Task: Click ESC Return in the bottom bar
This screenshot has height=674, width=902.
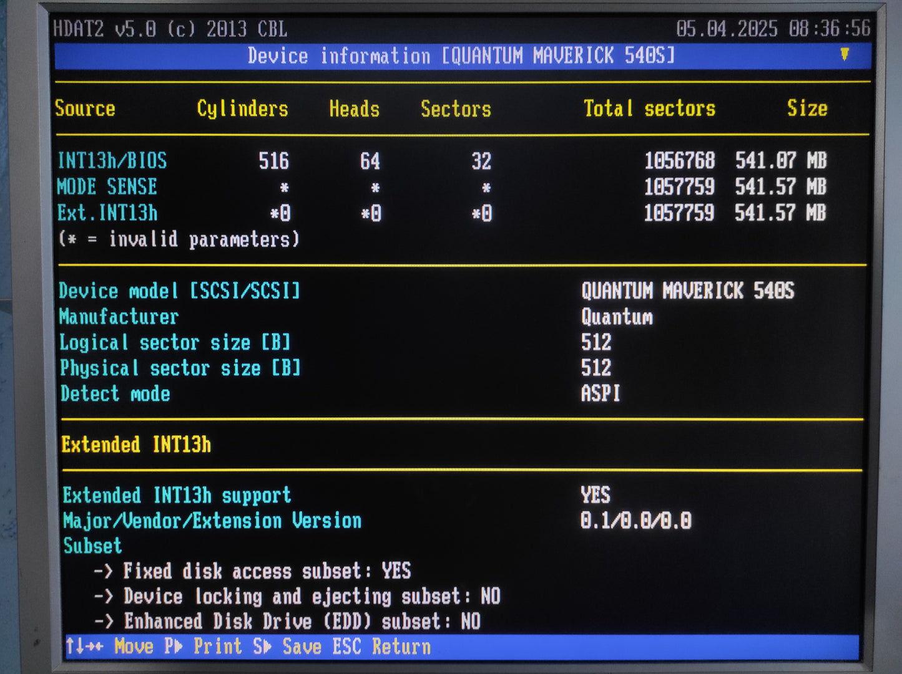Action: (381, 647)
